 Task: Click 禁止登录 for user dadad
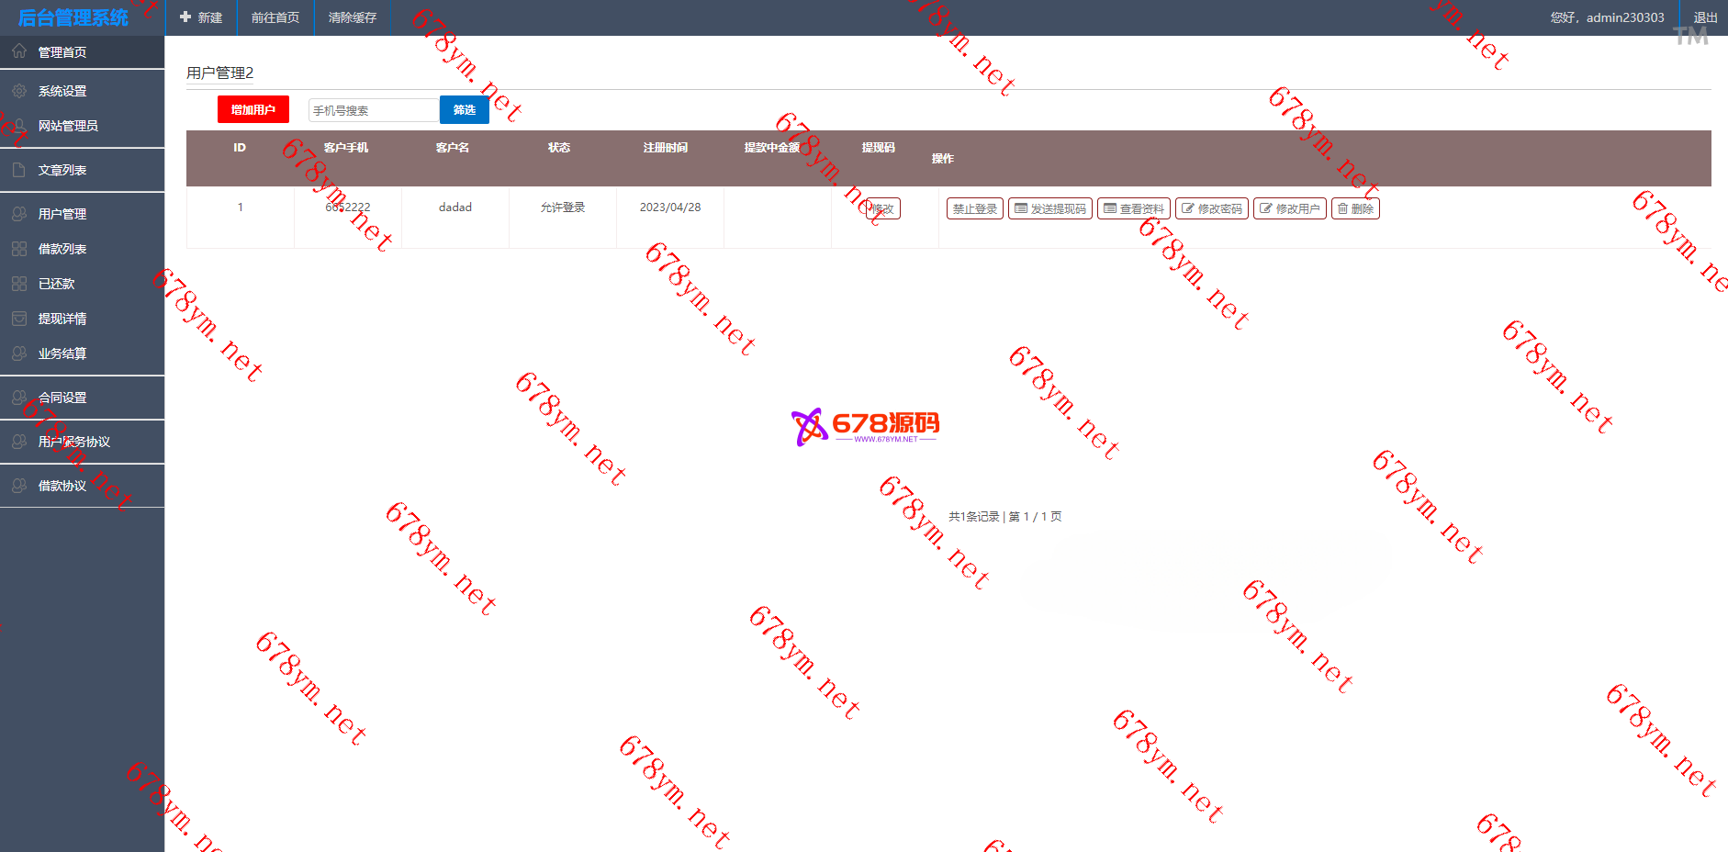(974, 208)
